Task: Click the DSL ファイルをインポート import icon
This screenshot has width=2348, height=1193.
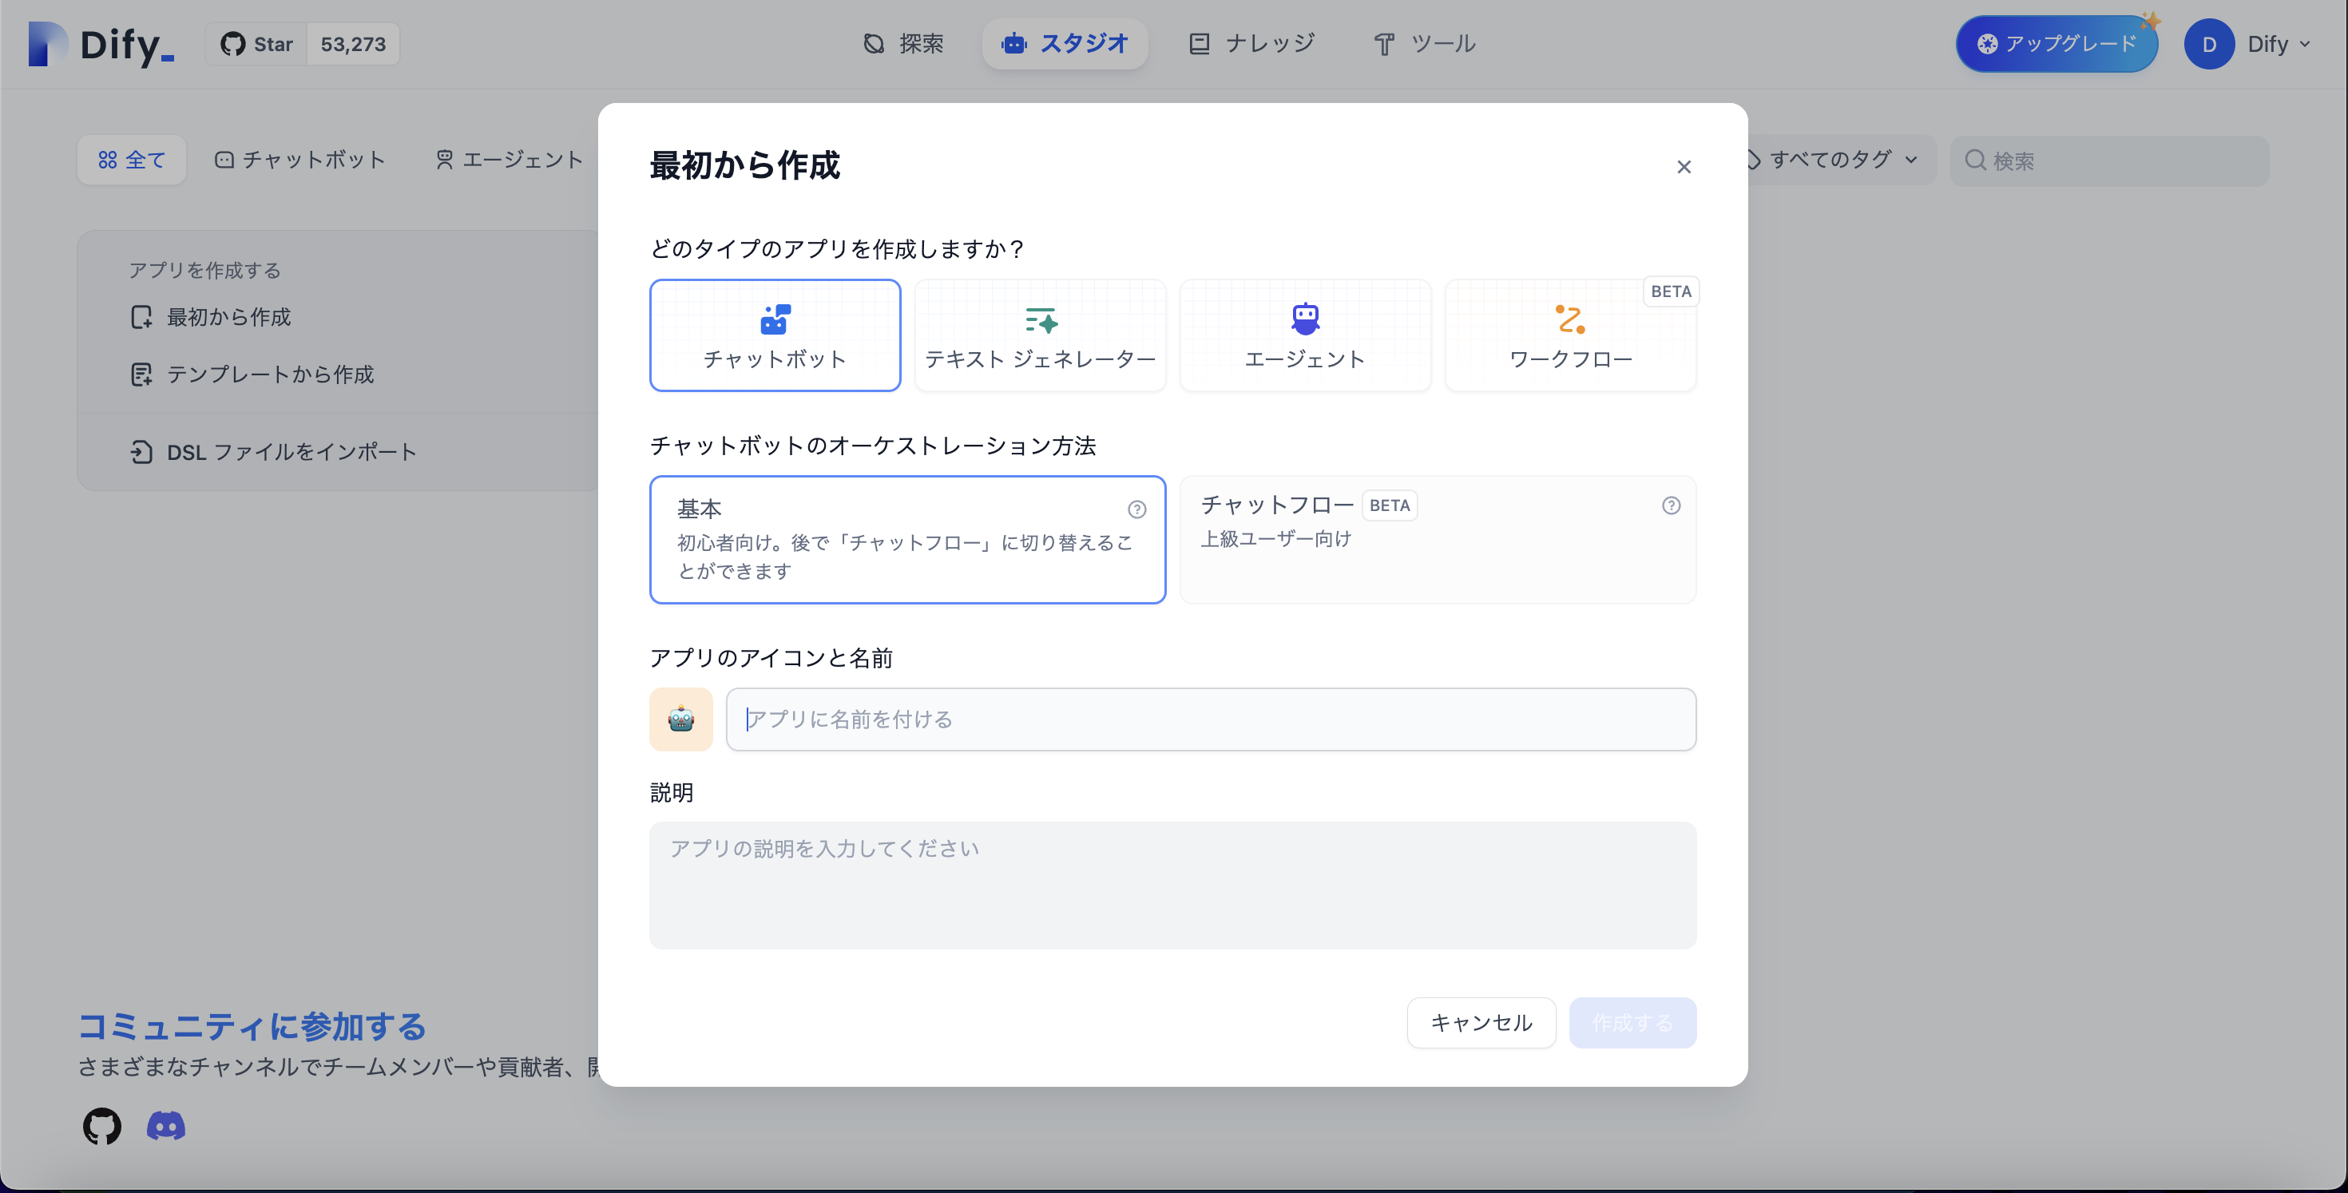Action: [141, 451]
